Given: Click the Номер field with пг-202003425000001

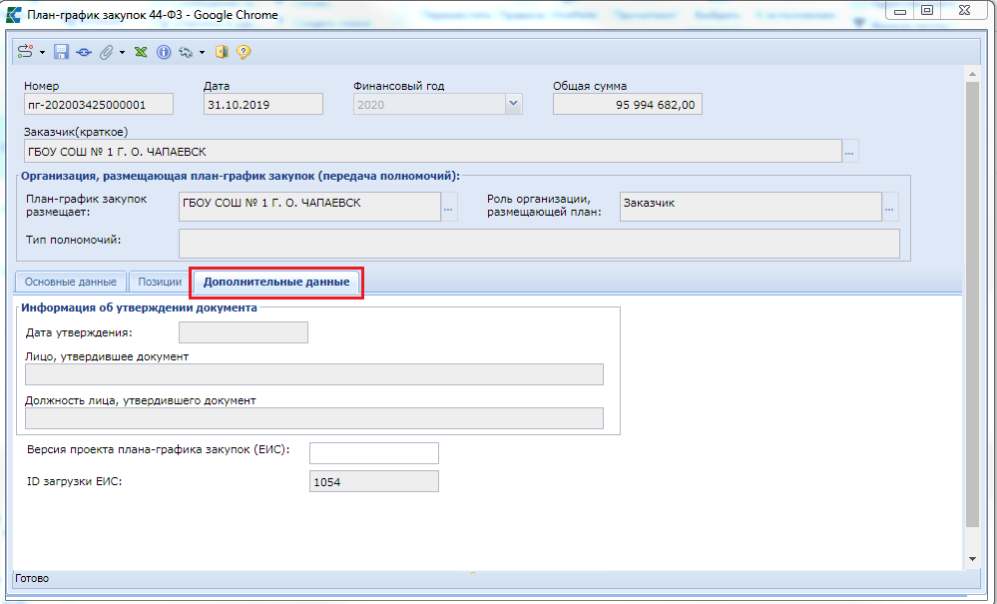Looking at the screenshot, I should 99,104.
